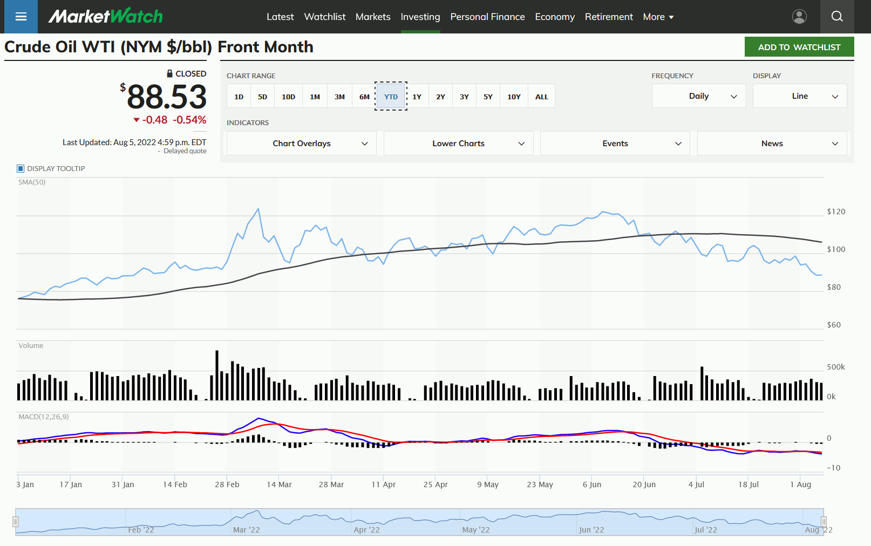Click the left handle of range slider
This screenshot has width=871, height=546.
click(16, 522)
